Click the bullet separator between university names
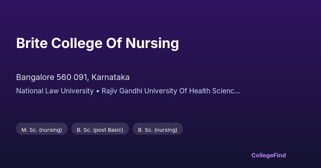321x168 pixels. pyautogui.click(x=98, y=91)
